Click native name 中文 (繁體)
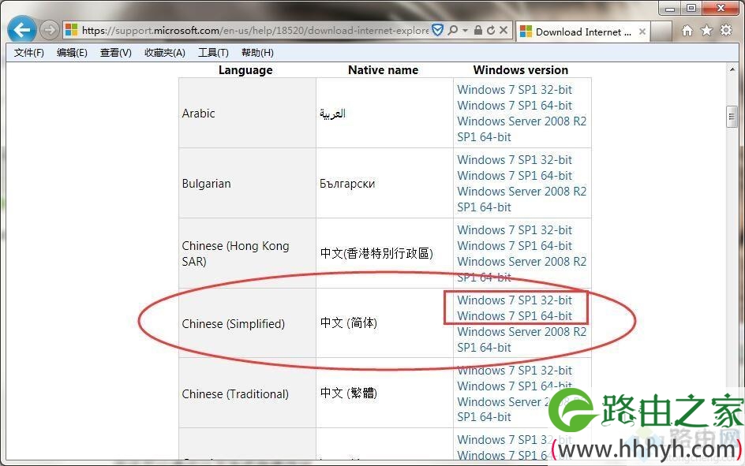The image size is (745, 466). point(349,393)
